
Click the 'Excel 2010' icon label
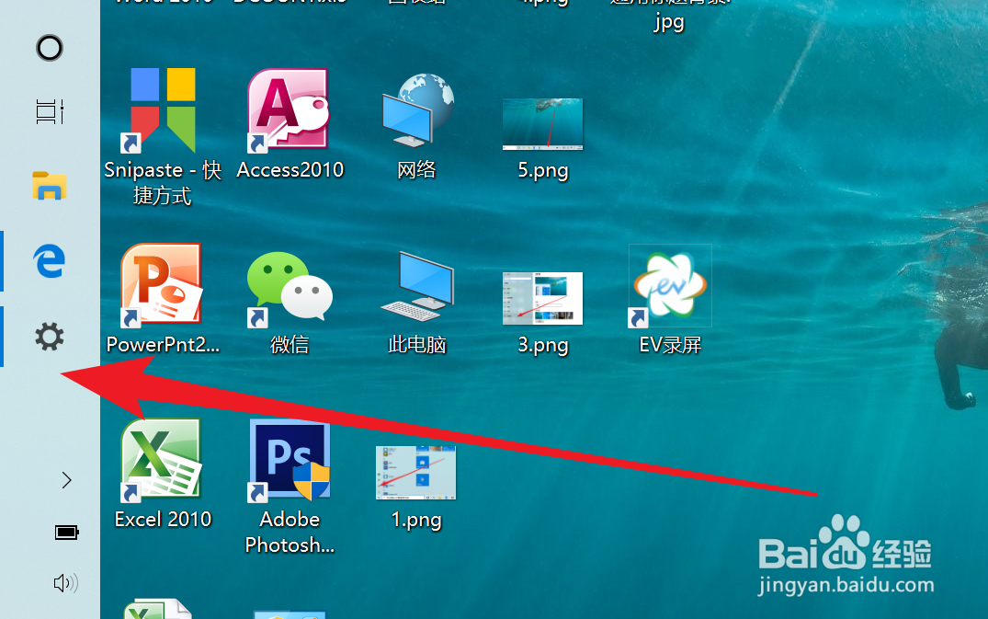[164, 520]
